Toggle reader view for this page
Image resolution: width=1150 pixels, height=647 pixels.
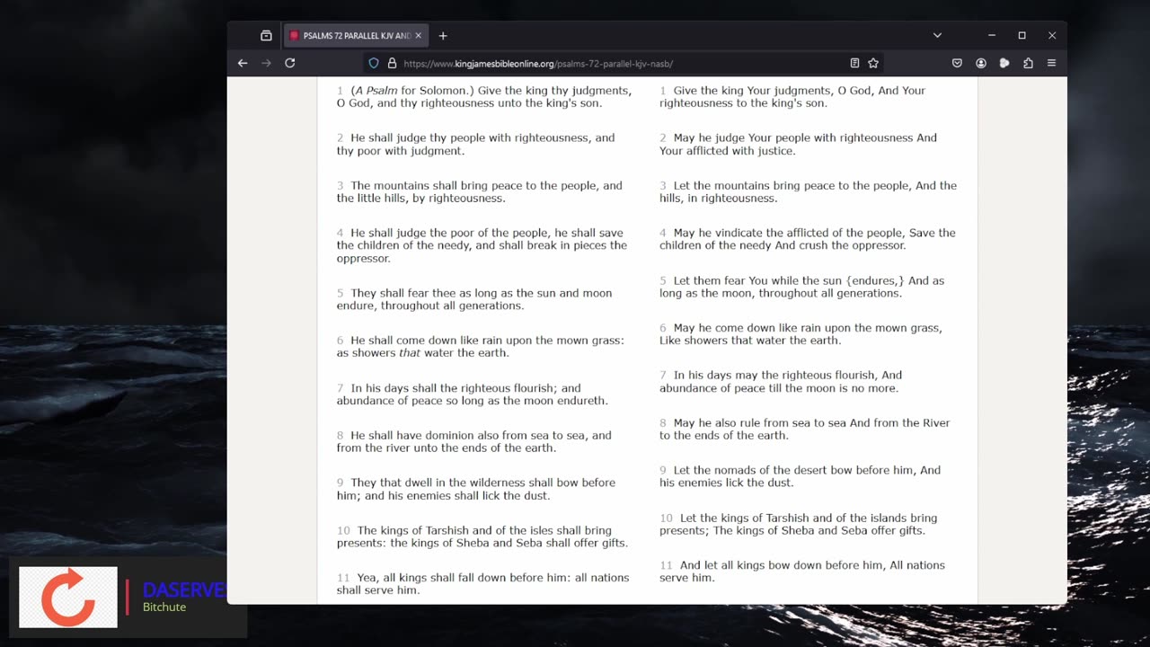click(854, 63)
